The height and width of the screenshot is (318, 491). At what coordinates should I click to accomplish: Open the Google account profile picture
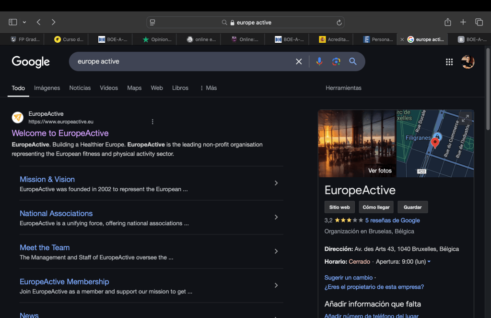point(468,62)
